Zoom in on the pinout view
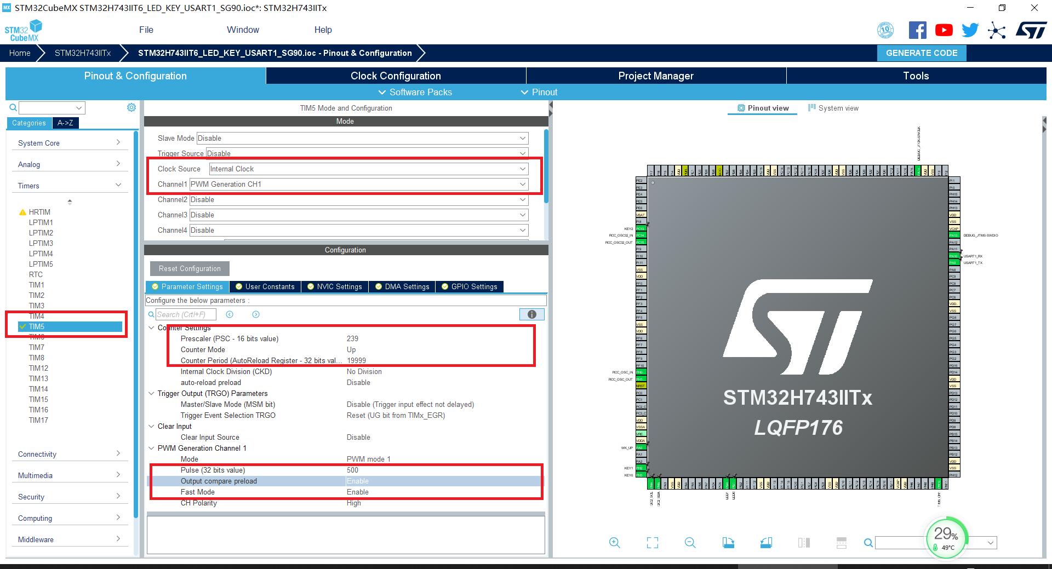 pos(614,543)
